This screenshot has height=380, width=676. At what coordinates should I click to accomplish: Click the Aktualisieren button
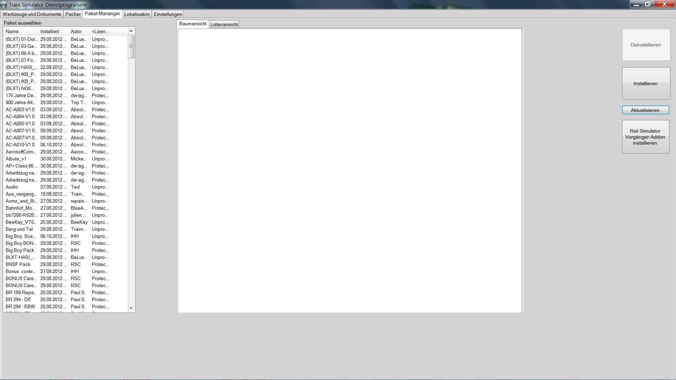pos(645,110)
